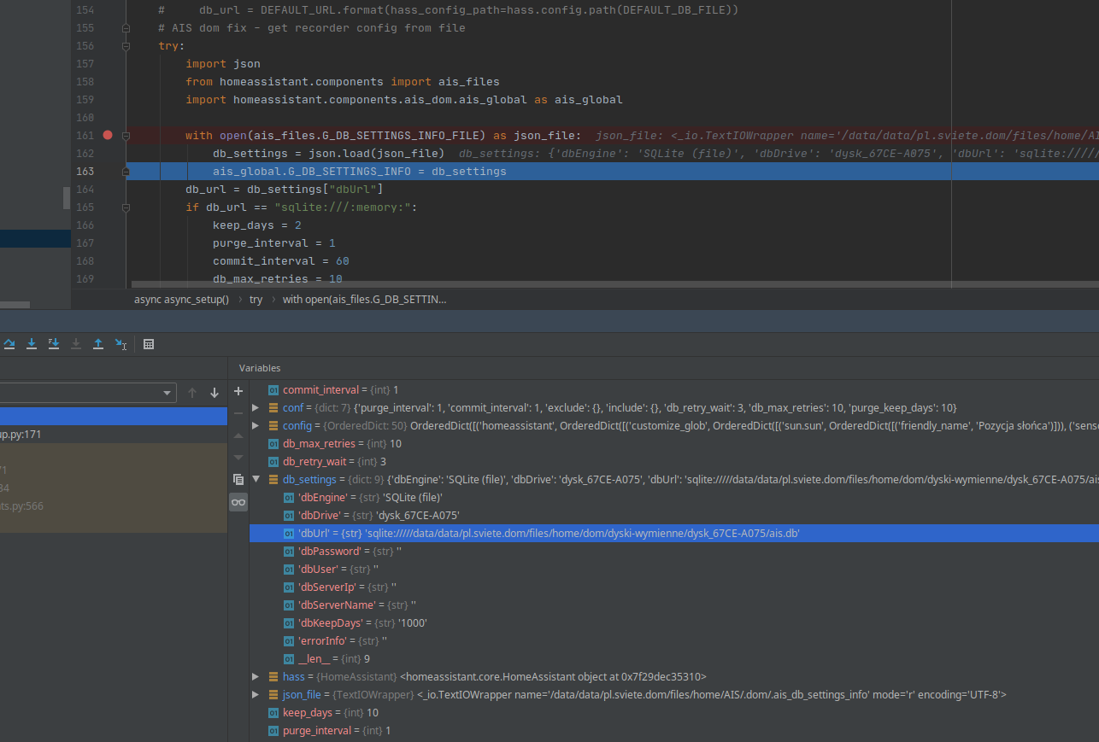Click the try breadcrumb

coord(256,300)
